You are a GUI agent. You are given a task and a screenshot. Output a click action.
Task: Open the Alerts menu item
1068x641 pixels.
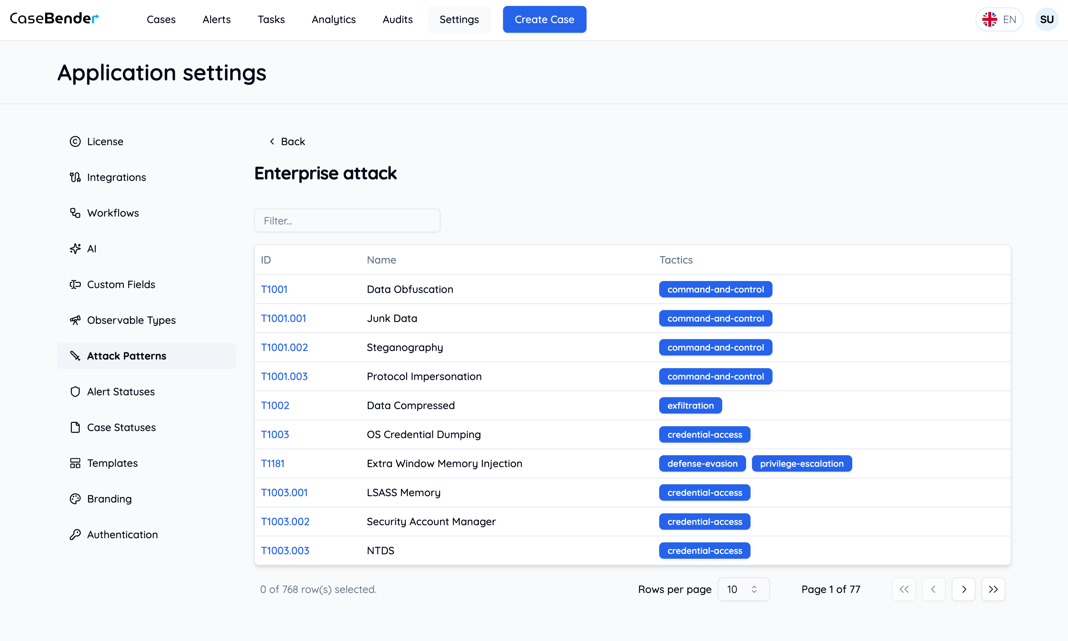click(217, 19)
